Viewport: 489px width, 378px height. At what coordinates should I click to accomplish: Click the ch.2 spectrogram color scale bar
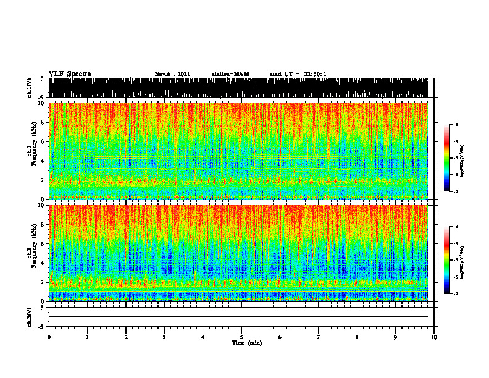(x=447, y=260)
